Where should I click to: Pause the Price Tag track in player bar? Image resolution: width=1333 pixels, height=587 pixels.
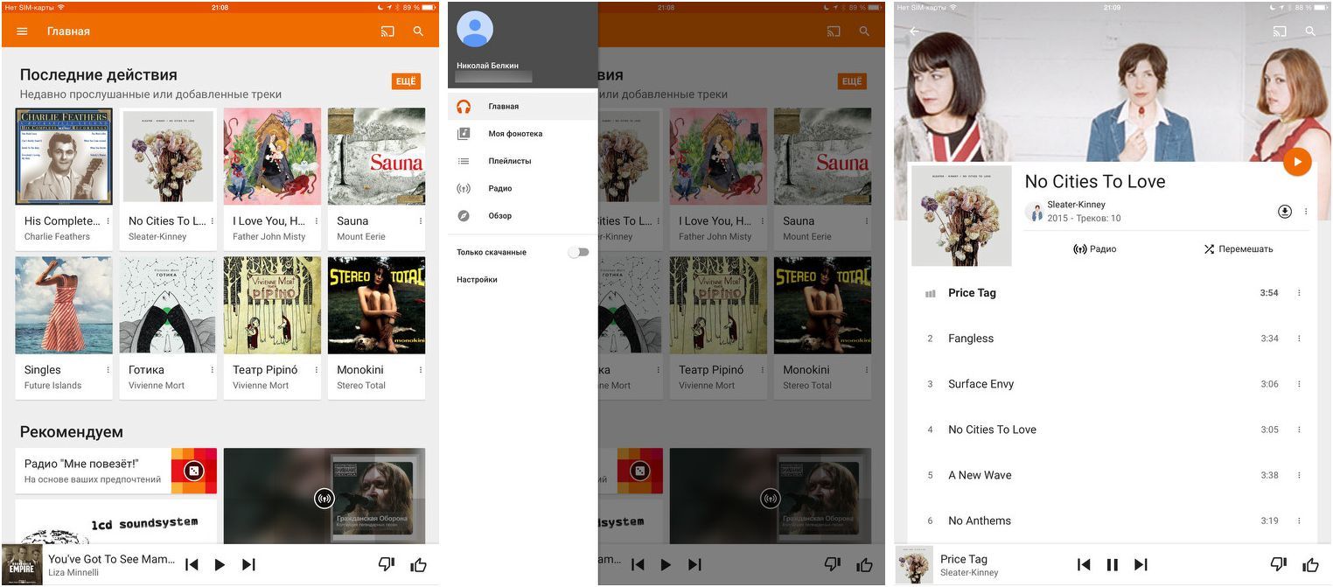(1112, 565)
